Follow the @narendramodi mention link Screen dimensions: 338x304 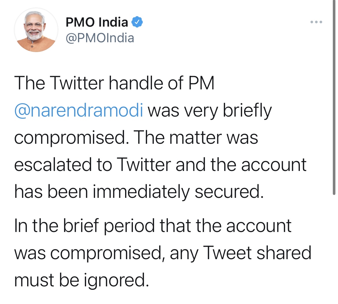(x=79, y=111)
